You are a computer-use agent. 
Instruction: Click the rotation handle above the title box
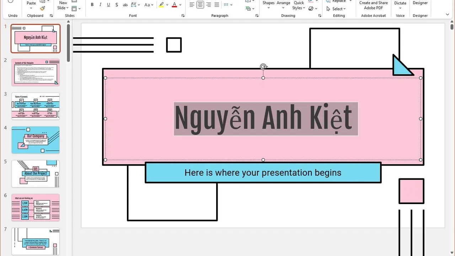263,67
